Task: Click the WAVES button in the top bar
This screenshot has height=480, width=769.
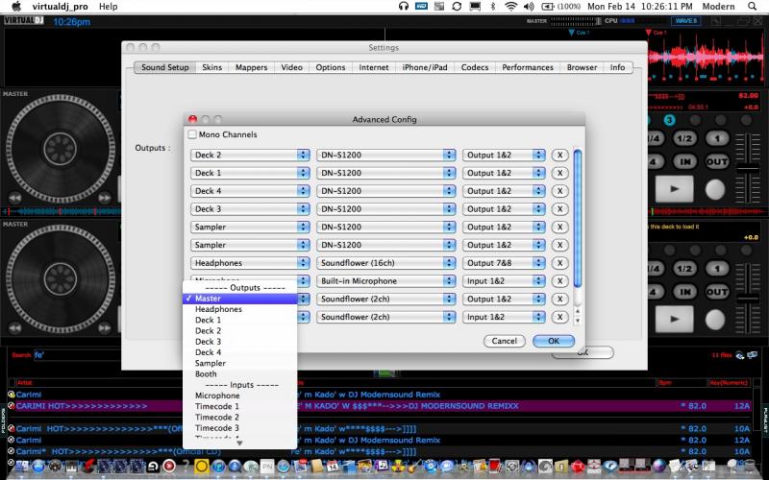Action: click(x=686, y=20)
